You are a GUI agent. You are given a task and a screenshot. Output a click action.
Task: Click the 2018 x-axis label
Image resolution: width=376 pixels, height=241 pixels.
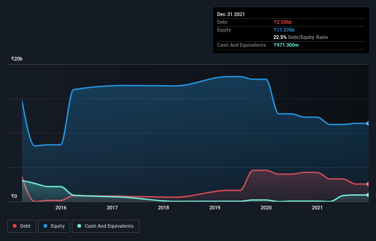(x=163, y=208)
